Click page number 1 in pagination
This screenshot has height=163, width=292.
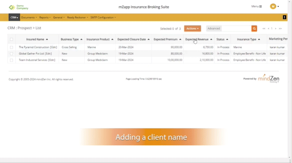272,29
